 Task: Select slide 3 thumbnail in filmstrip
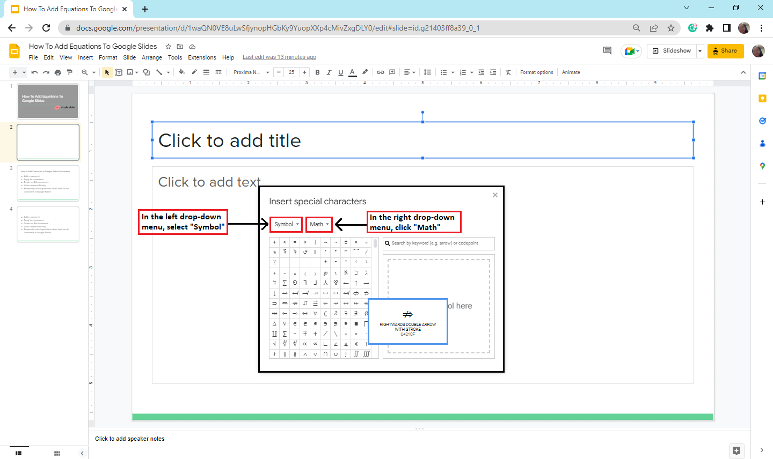(x=48, y=183)
